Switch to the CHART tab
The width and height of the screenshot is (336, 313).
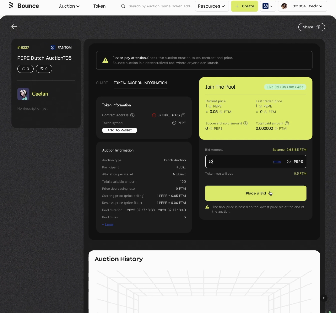pos(102,83)
